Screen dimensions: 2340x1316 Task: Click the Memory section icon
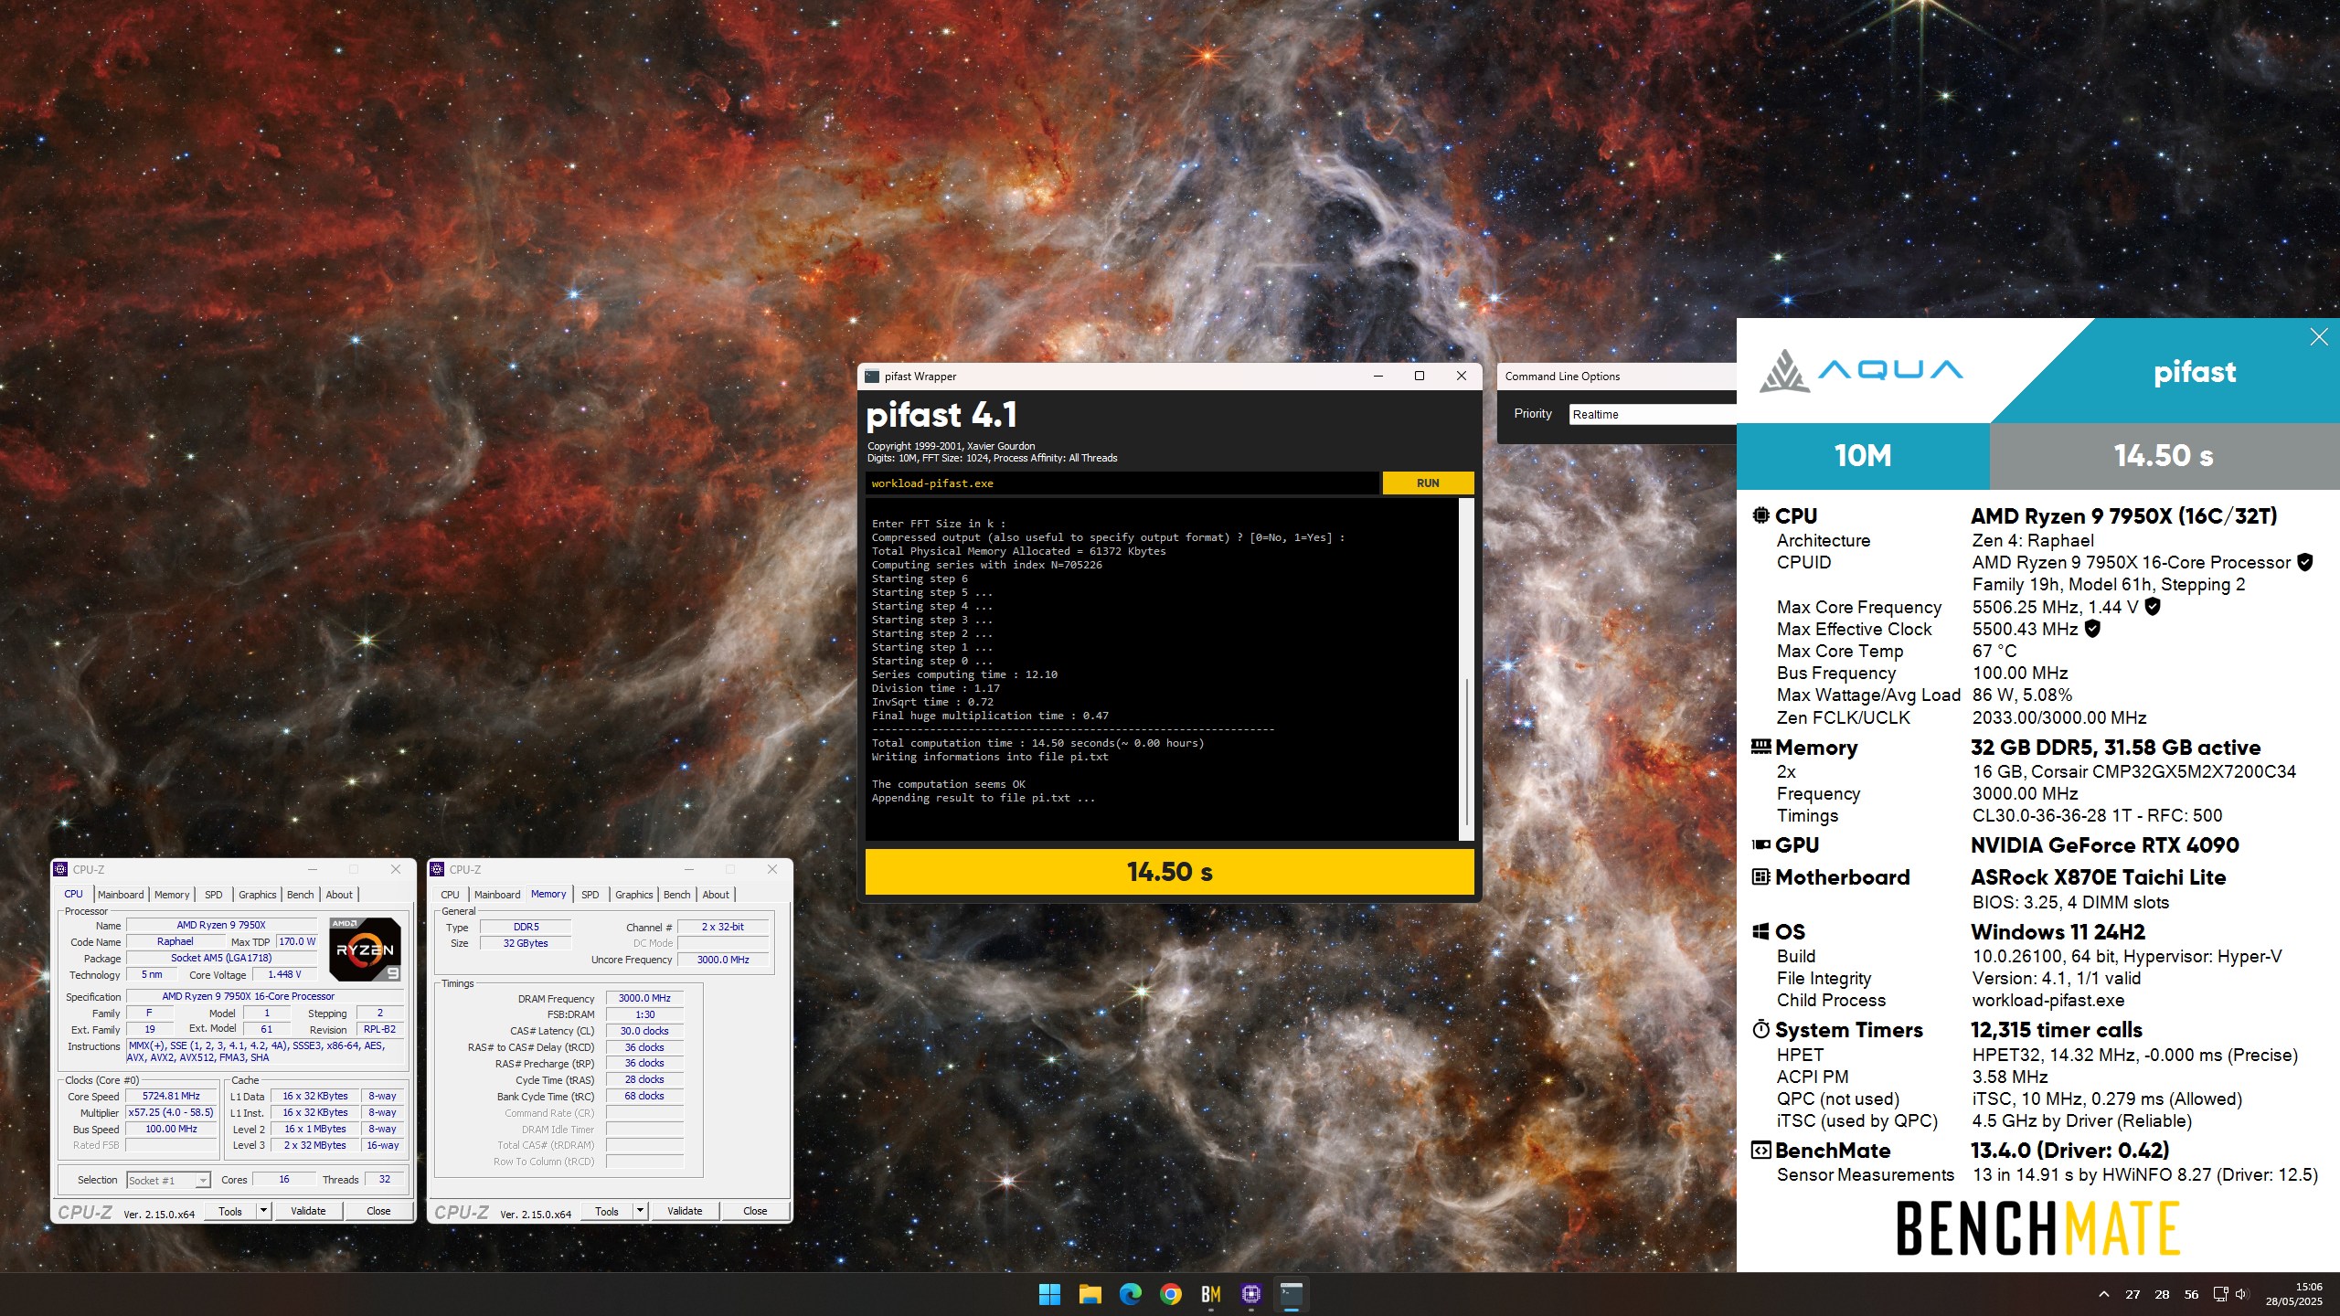[x=1760, y=747]
